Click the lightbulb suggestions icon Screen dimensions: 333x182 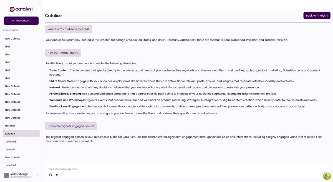(57, 175)
